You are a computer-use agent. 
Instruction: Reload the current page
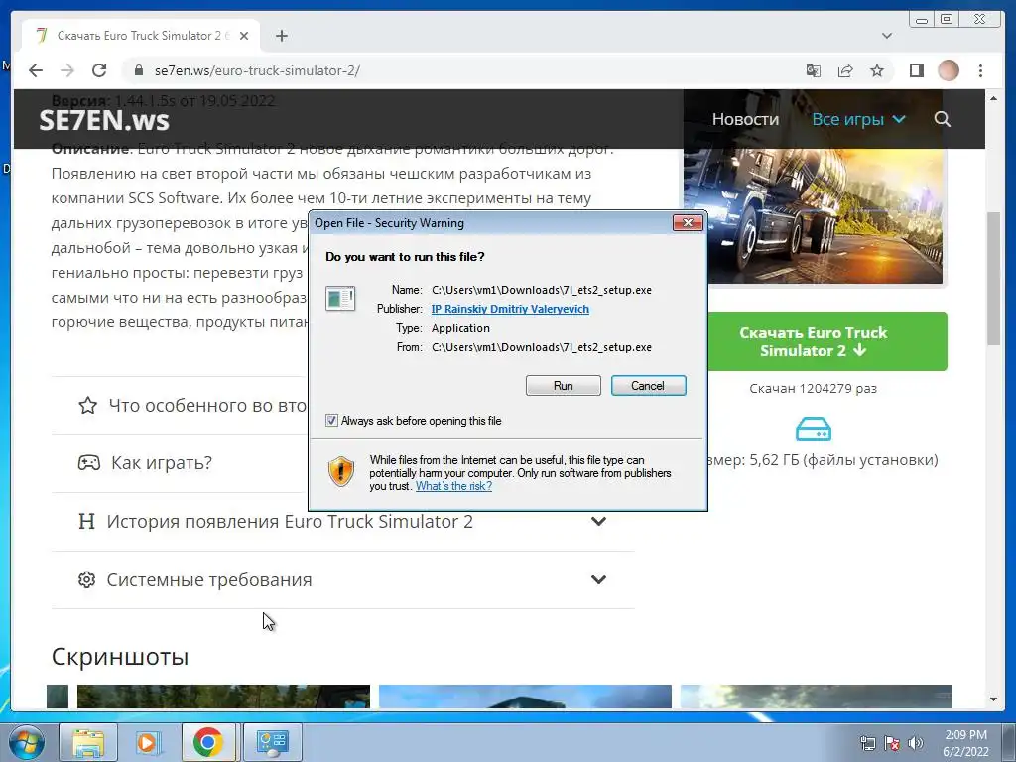99,70
